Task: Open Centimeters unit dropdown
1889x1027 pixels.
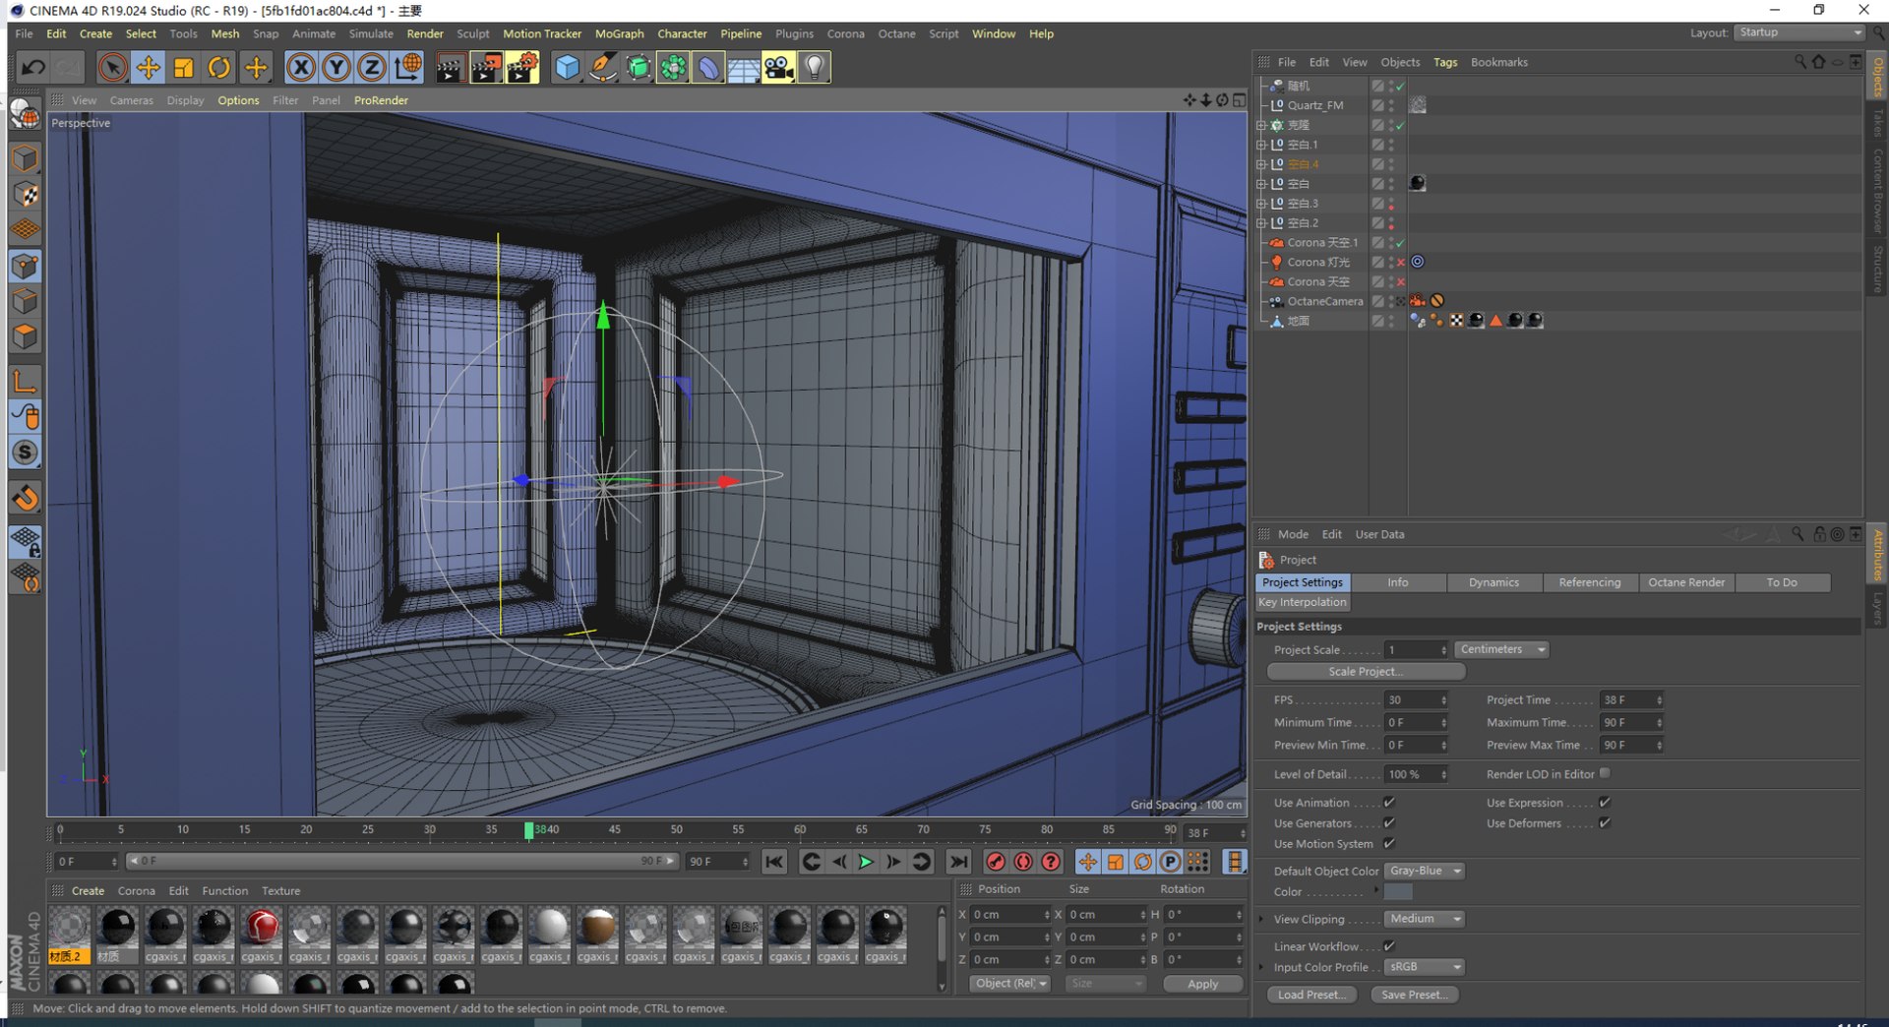Action: [x=1501, y=649]
